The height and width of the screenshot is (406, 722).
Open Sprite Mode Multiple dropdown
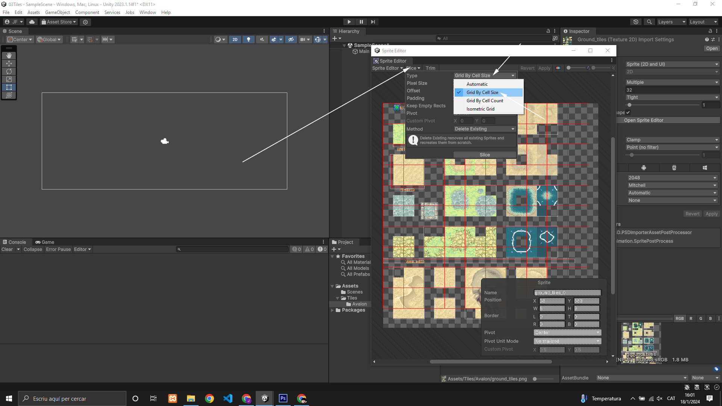click(672, 82)
